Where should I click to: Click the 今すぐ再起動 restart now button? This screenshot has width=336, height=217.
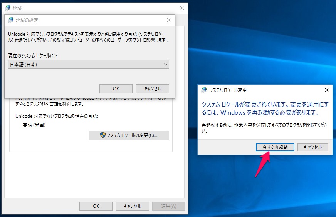coord(275,147)
